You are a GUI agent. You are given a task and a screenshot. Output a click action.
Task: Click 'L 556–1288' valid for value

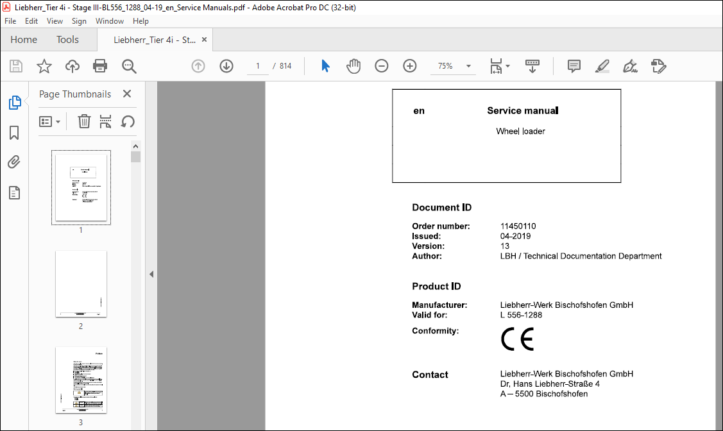pyautogui.click(x=521, y=316)
